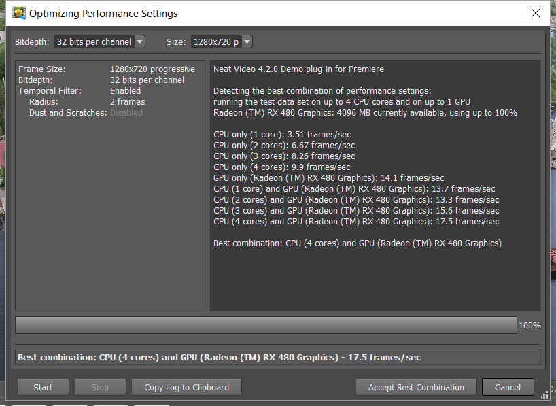Viewport: 556px width, 406px height.
Task: Click the 'CPU only (1 core): 3.51 frames/sec' line
Action: coord(282,135)
